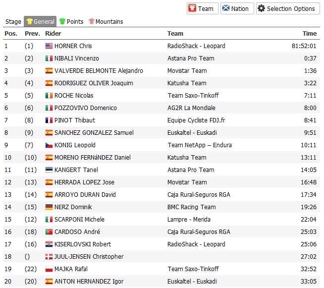Image resolution: width=324 pixels, height=288 pixels.
Task: Click the Czech flag beside Konig
Action: click(49, 145)
